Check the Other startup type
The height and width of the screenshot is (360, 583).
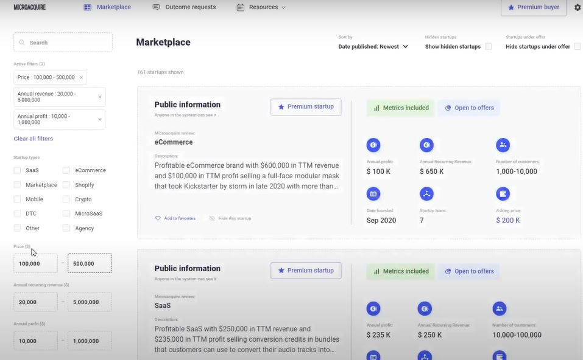17,228
